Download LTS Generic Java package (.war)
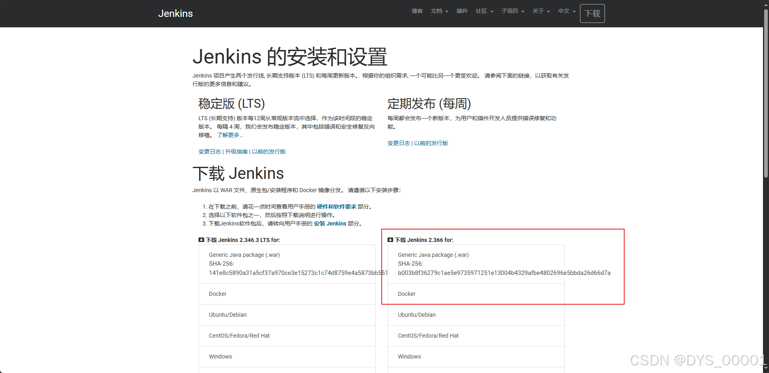 pos(287,264)
